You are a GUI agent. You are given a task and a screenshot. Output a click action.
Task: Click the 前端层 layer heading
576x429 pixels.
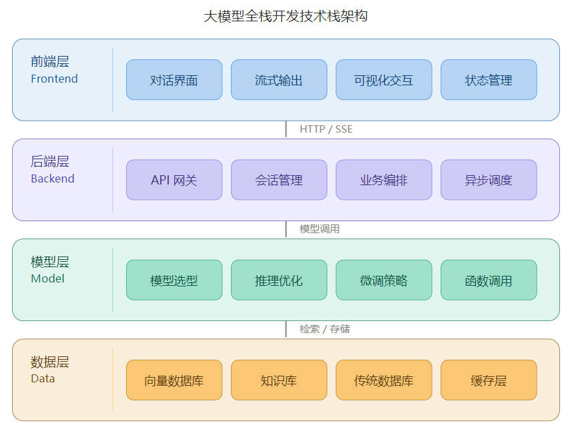click(50, 61)
